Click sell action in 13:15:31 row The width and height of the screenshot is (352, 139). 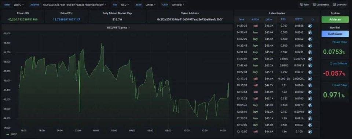pyautogui.click(x=256, y=85)
